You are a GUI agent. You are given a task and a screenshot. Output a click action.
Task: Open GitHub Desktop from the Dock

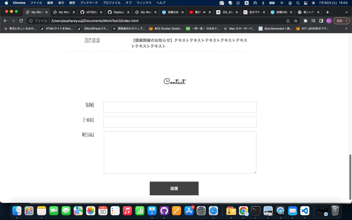164,210
